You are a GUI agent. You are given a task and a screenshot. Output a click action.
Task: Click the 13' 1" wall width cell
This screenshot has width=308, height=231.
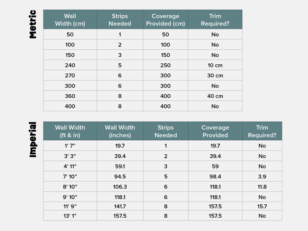click(70, 216)
